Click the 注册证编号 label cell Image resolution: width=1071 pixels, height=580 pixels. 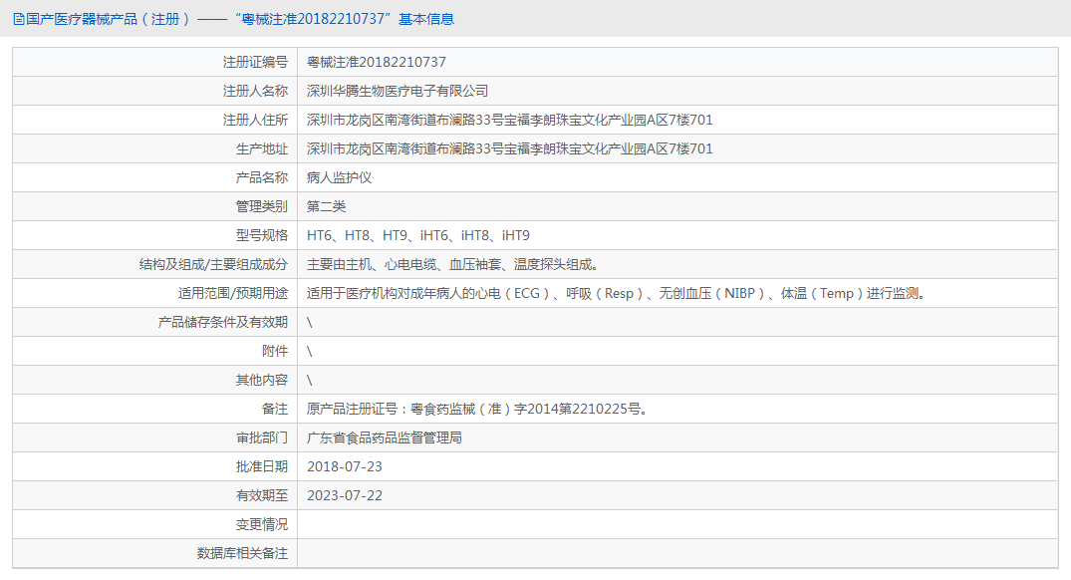click(x=155, y=62)
